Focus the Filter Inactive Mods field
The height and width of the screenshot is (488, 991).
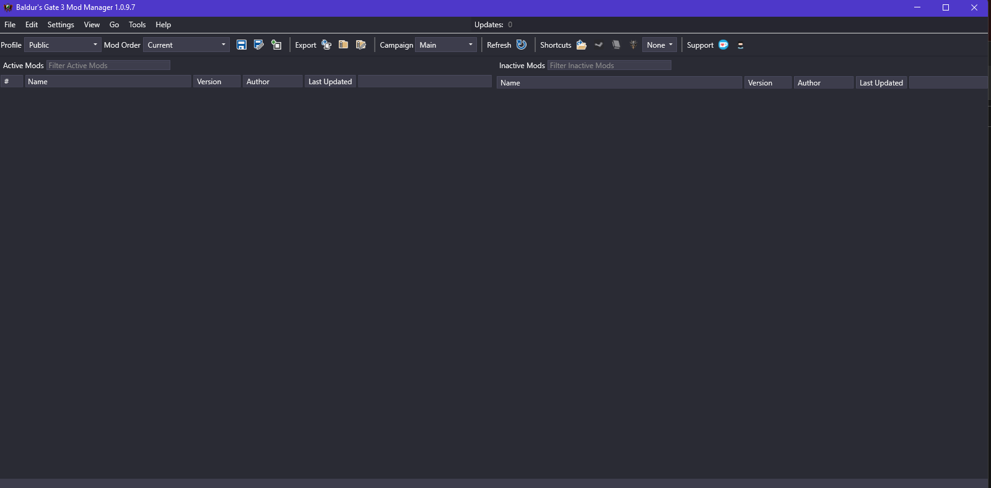(609, 65)
